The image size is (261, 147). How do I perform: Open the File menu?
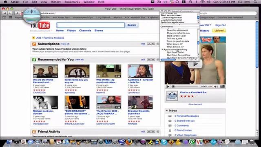coord(25,2)
